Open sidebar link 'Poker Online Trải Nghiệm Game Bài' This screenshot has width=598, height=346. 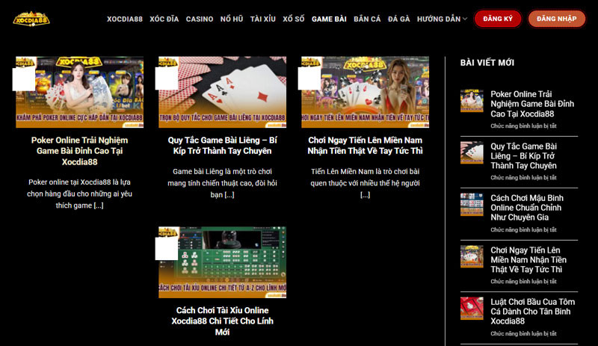[532, 104]
